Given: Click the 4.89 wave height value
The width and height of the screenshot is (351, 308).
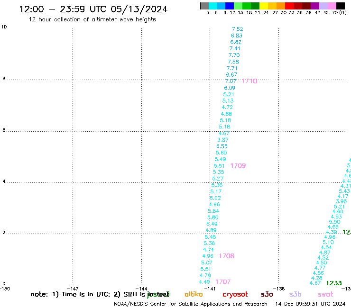Looking at the screenshot, I should (211, 230).
